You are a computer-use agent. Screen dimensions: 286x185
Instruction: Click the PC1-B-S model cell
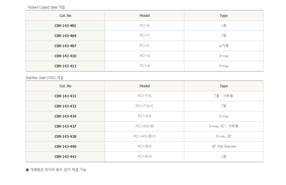144,146
